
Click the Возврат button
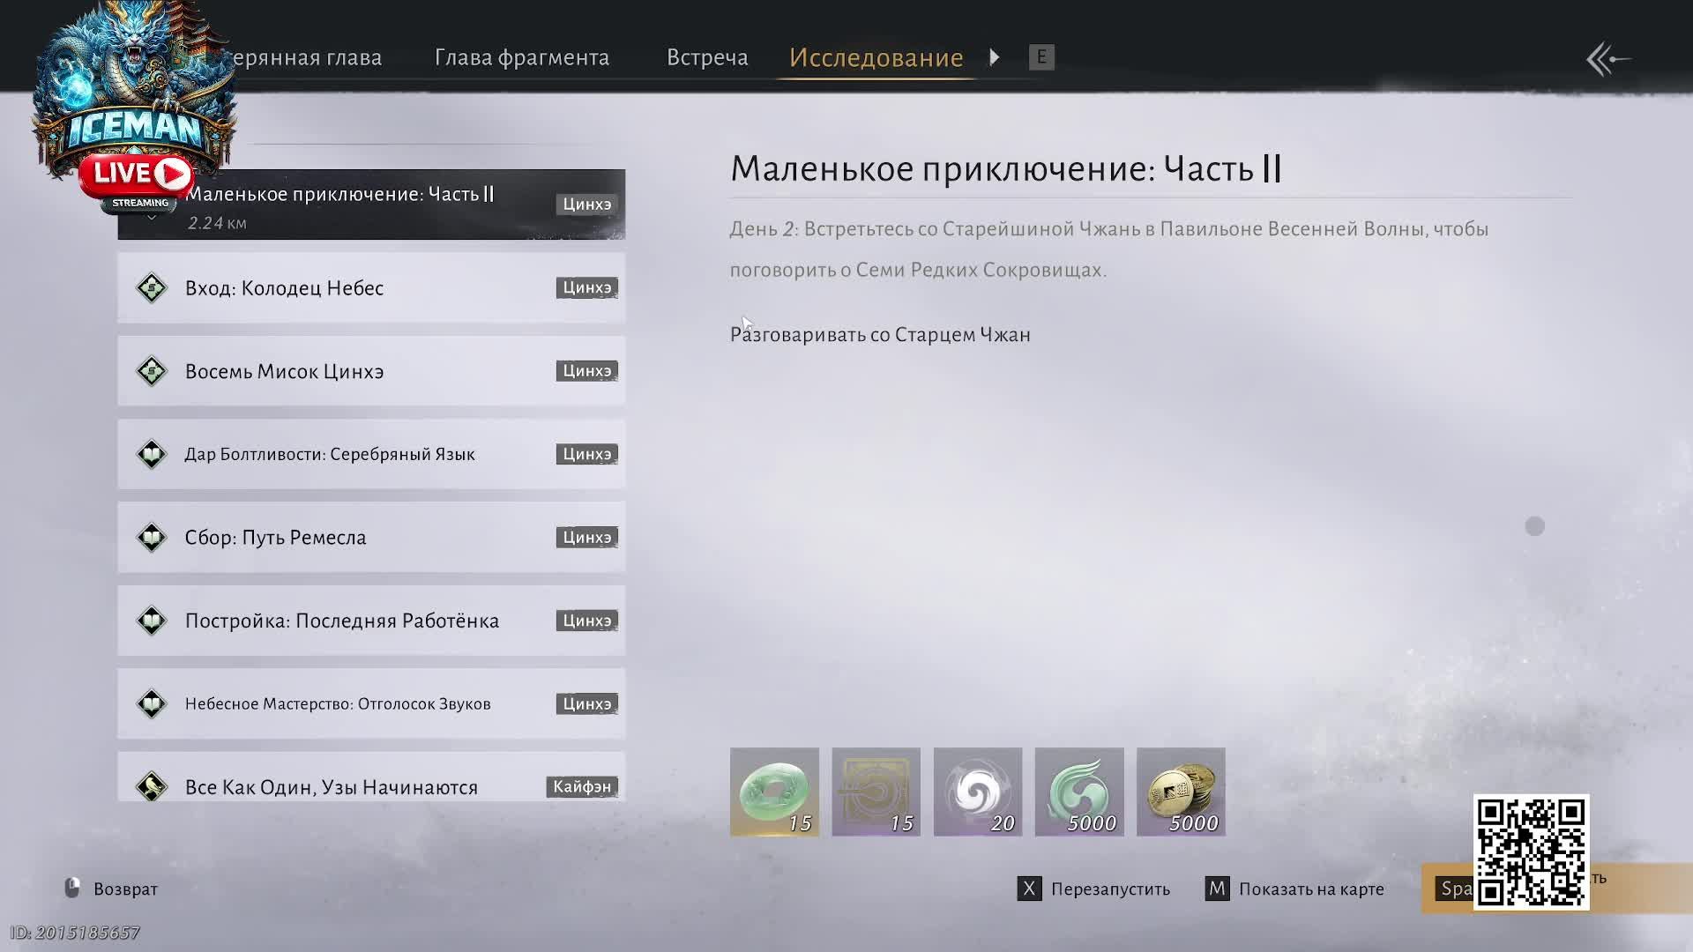112,889
